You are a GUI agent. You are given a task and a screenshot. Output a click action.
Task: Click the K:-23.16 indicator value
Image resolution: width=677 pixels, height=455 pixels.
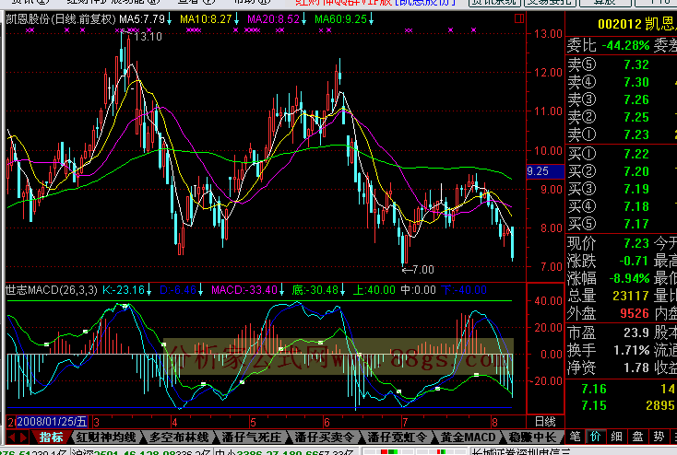pos(124,290)
